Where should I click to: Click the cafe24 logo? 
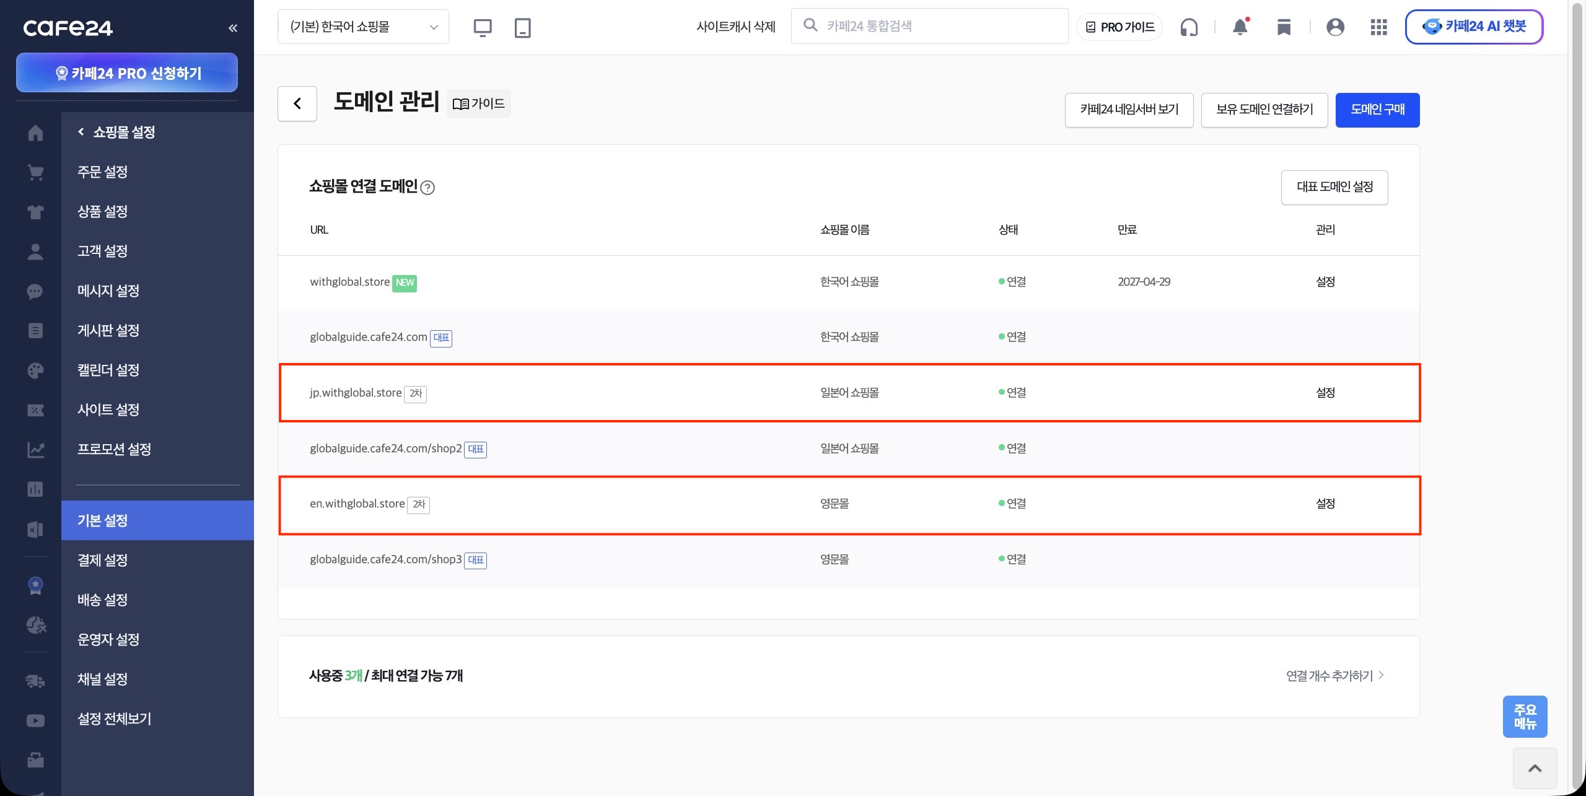pos(68,28)
